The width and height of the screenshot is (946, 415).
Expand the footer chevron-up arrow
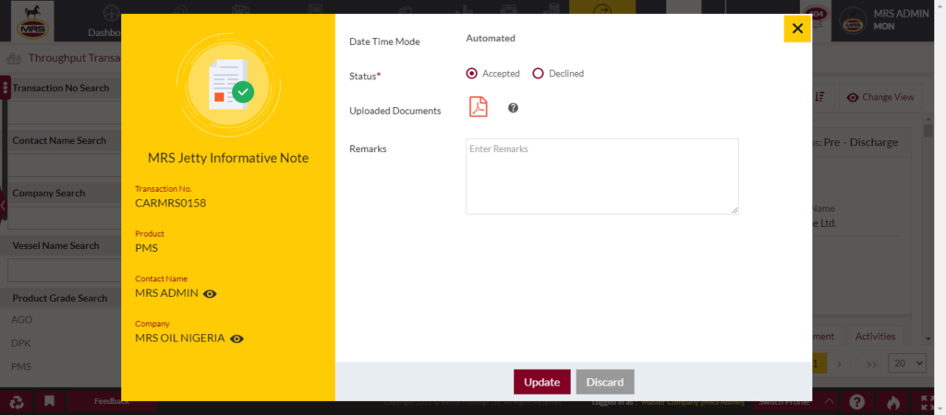(x=830, y=402)
